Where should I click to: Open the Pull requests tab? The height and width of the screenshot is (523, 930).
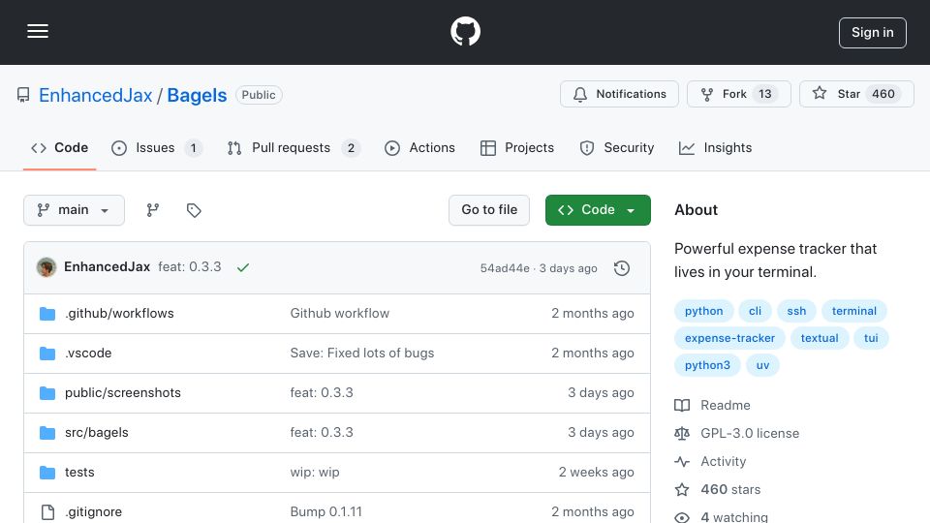point(294,147)
